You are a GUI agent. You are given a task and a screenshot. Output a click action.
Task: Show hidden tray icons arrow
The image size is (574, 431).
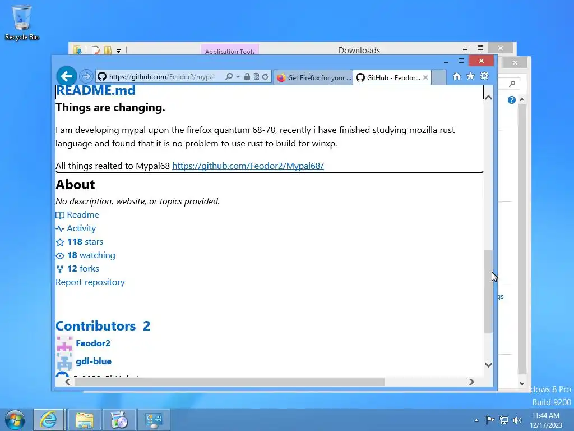coord(476,420)
